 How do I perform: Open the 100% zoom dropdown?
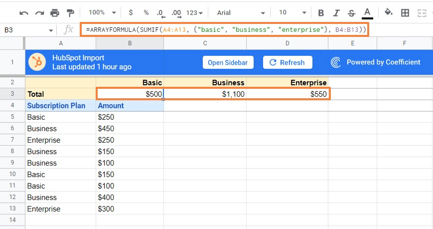coord(103,13)
